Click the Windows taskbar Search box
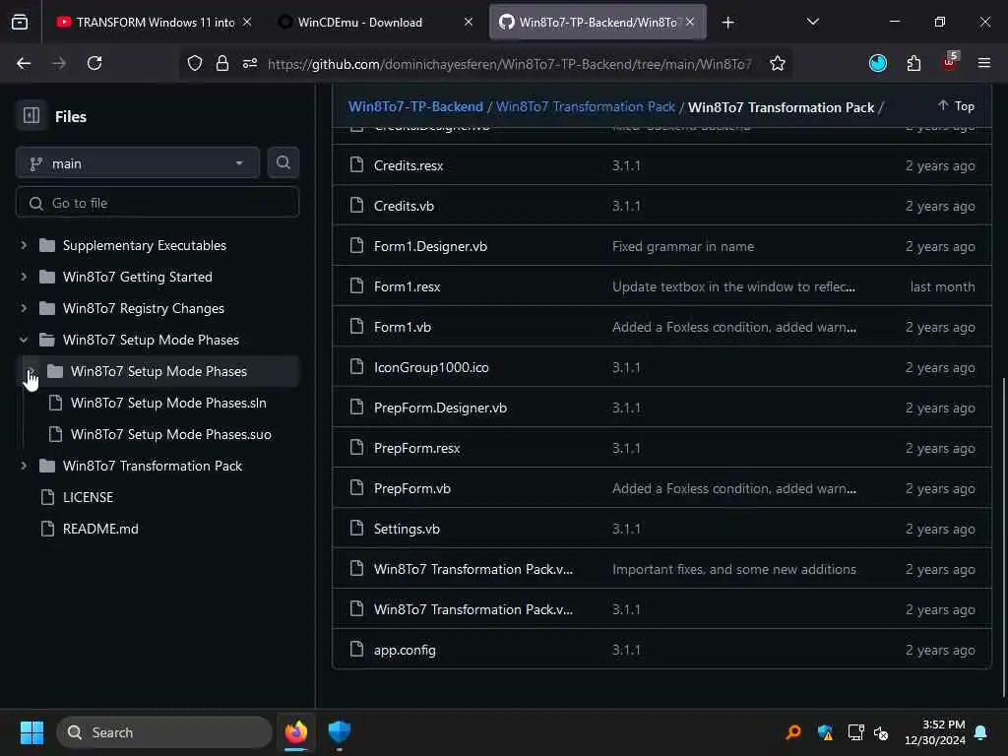This screenshot has width=1008, height=756. 164,732
